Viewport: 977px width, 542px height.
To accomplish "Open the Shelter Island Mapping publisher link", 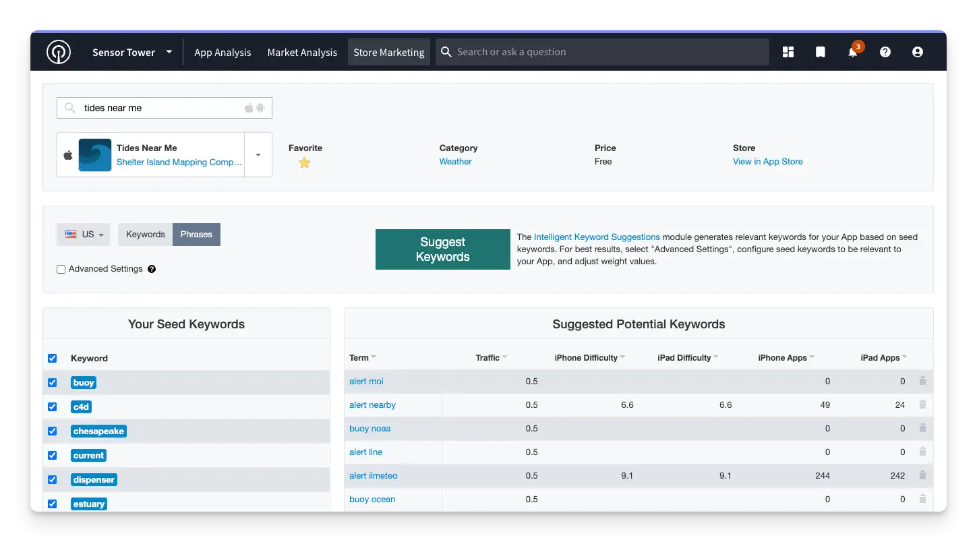I will point(179,162).
